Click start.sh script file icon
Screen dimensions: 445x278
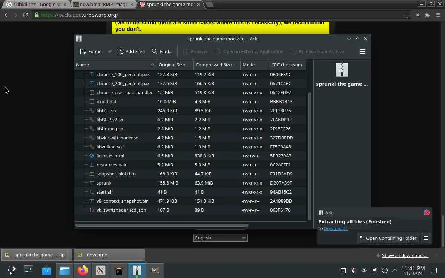coord(92,192)
